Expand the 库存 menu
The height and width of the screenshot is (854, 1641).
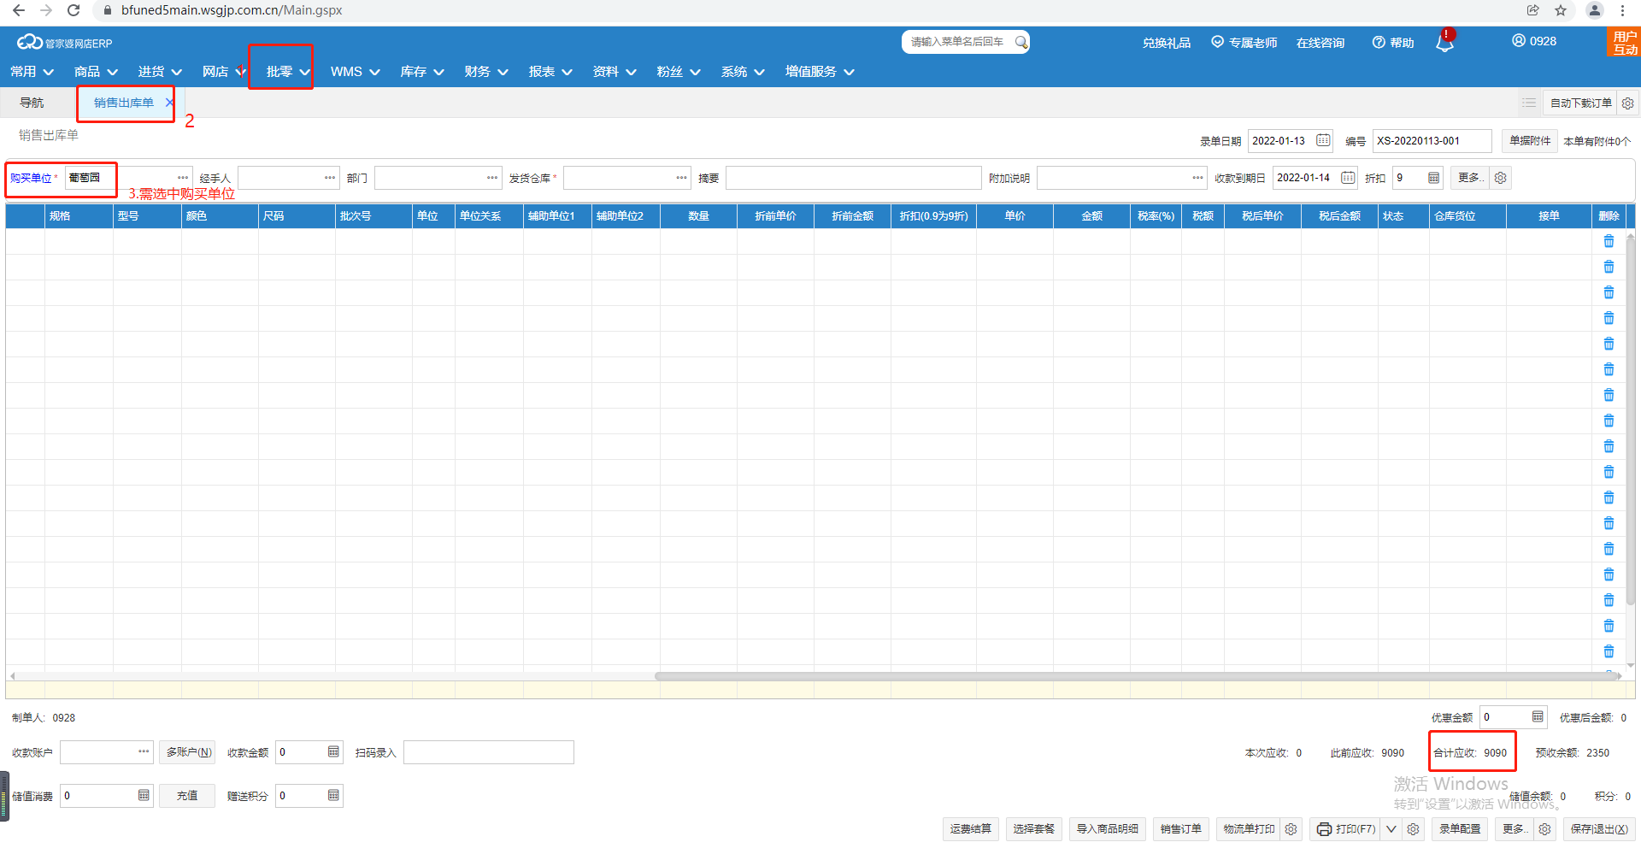(421, 72)
